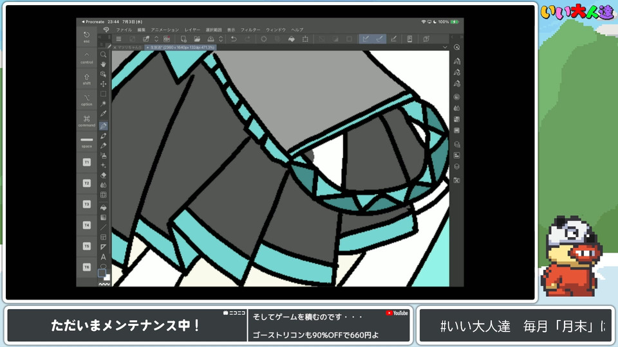Viewport: 618px width, 347px height.
Task: Open the canvas tab list chevron
Action: (445, 47)
